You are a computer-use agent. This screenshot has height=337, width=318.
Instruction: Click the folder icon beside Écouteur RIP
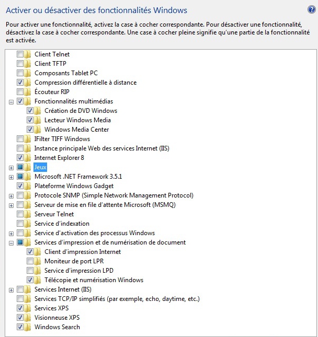(28, 92)
